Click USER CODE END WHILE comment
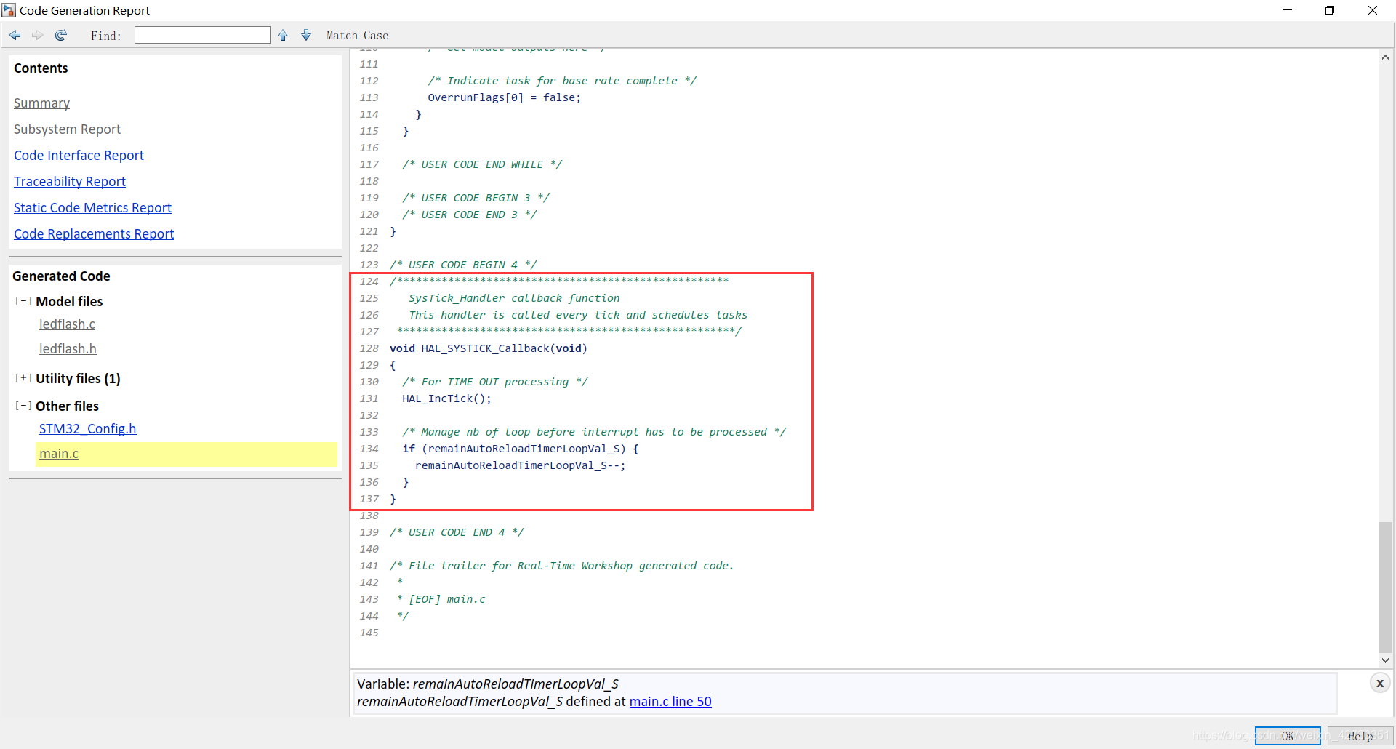This screenshot has width=1396, height=749. pyautogui.click(x=482, y=164)
